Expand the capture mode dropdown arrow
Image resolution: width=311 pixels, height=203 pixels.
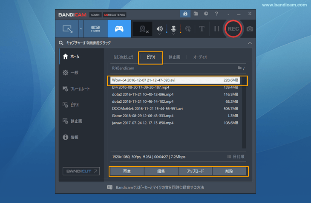[81, 29]
